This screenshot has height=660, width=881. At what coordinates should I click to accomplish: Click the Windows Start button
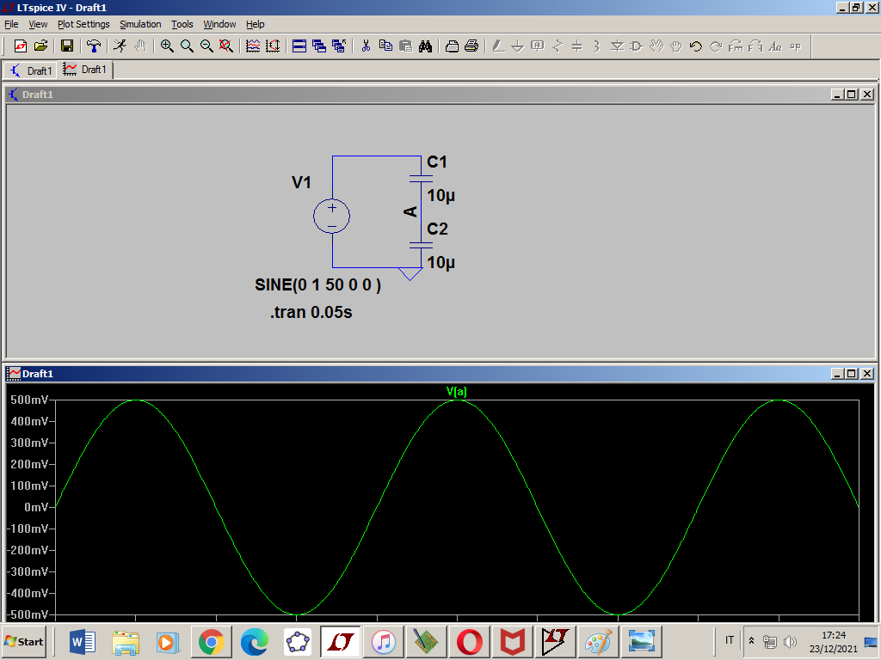[25, 642]
